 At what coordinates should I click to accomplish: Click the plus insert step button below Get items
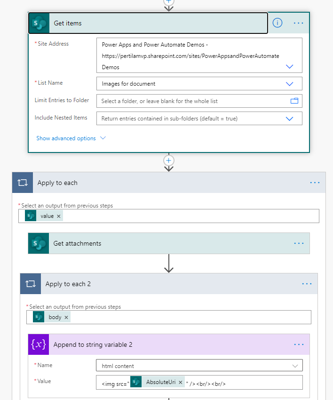[169, 160]
